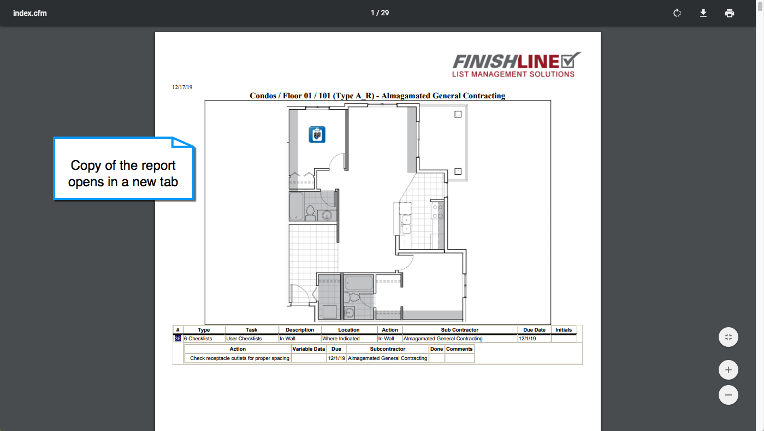Image resolution: width=764 pixels, height=431 pixels.
Task: Print the report document
Action: click(x=730, y=13)
